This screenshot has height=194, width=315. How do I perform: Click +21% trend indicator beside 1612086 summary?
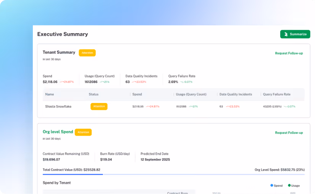coord(105,82)
